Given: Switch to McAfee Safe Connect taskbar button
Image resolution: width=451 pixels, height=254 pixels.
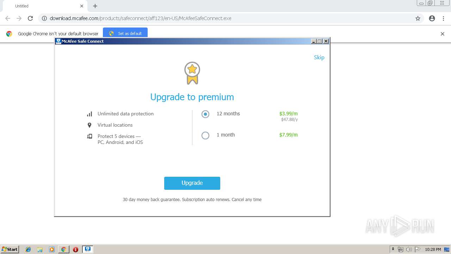Looking at the screenshot, I should [87, 249].
